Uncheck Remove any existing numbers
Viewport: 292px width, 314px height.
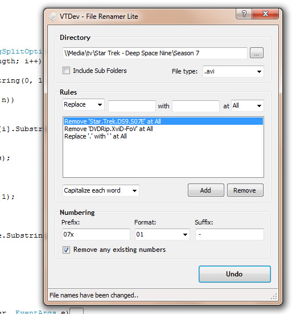(66, 250)
